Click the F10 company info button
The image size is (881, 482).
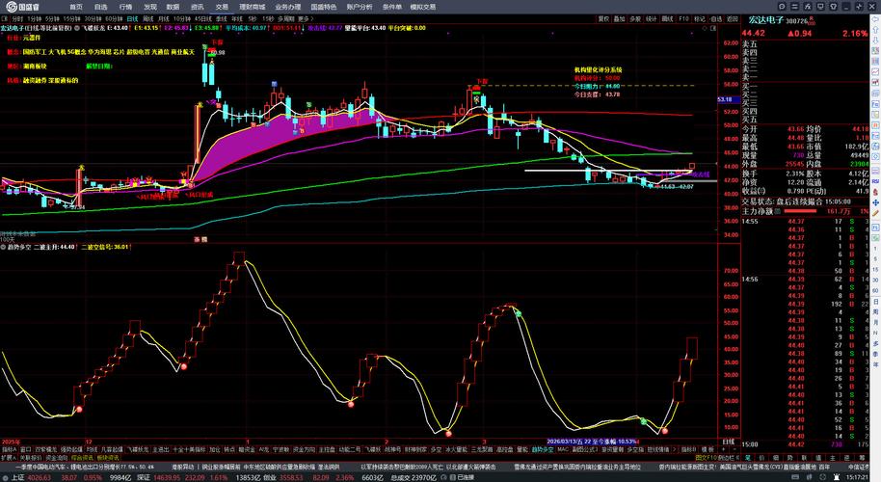[683, 18]
